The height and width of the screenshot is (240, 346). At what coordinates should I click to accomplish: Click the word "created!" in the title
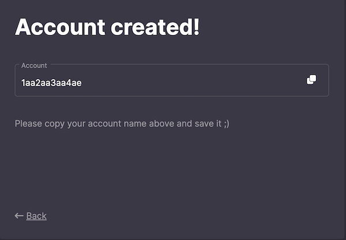click(x=155, y=27)
